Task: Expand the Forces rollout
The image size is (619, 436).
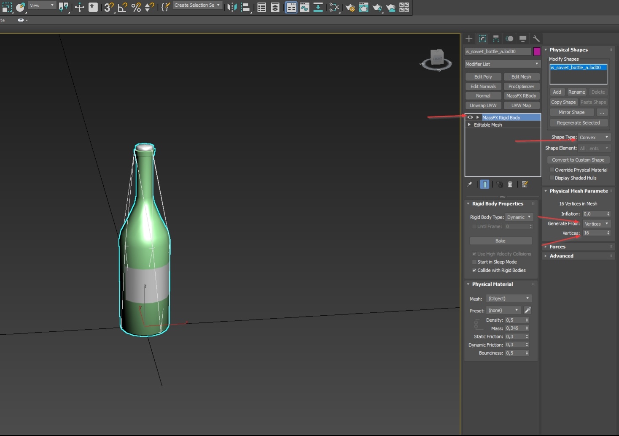Action: click(557, 246)
